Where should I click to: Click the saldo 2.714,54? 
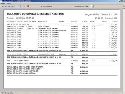(113, 42)
